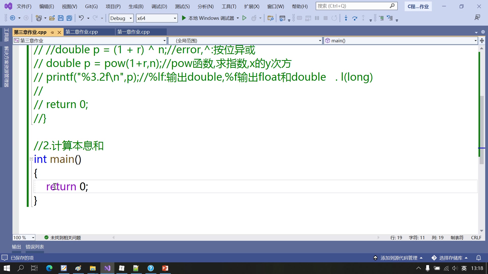Click the vertical scrollbar thumb in editor

pos(482,129)
